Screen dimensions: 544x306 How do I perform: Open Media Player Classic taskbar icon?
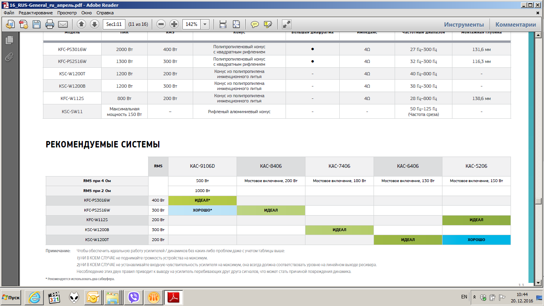[x=54, y=297]
